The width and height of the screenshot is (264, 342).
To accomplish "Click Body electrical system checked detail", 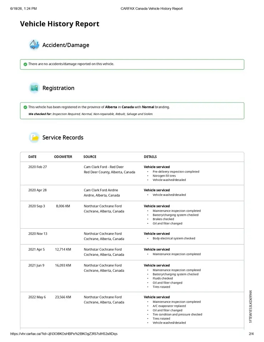I will coord(174,238).
